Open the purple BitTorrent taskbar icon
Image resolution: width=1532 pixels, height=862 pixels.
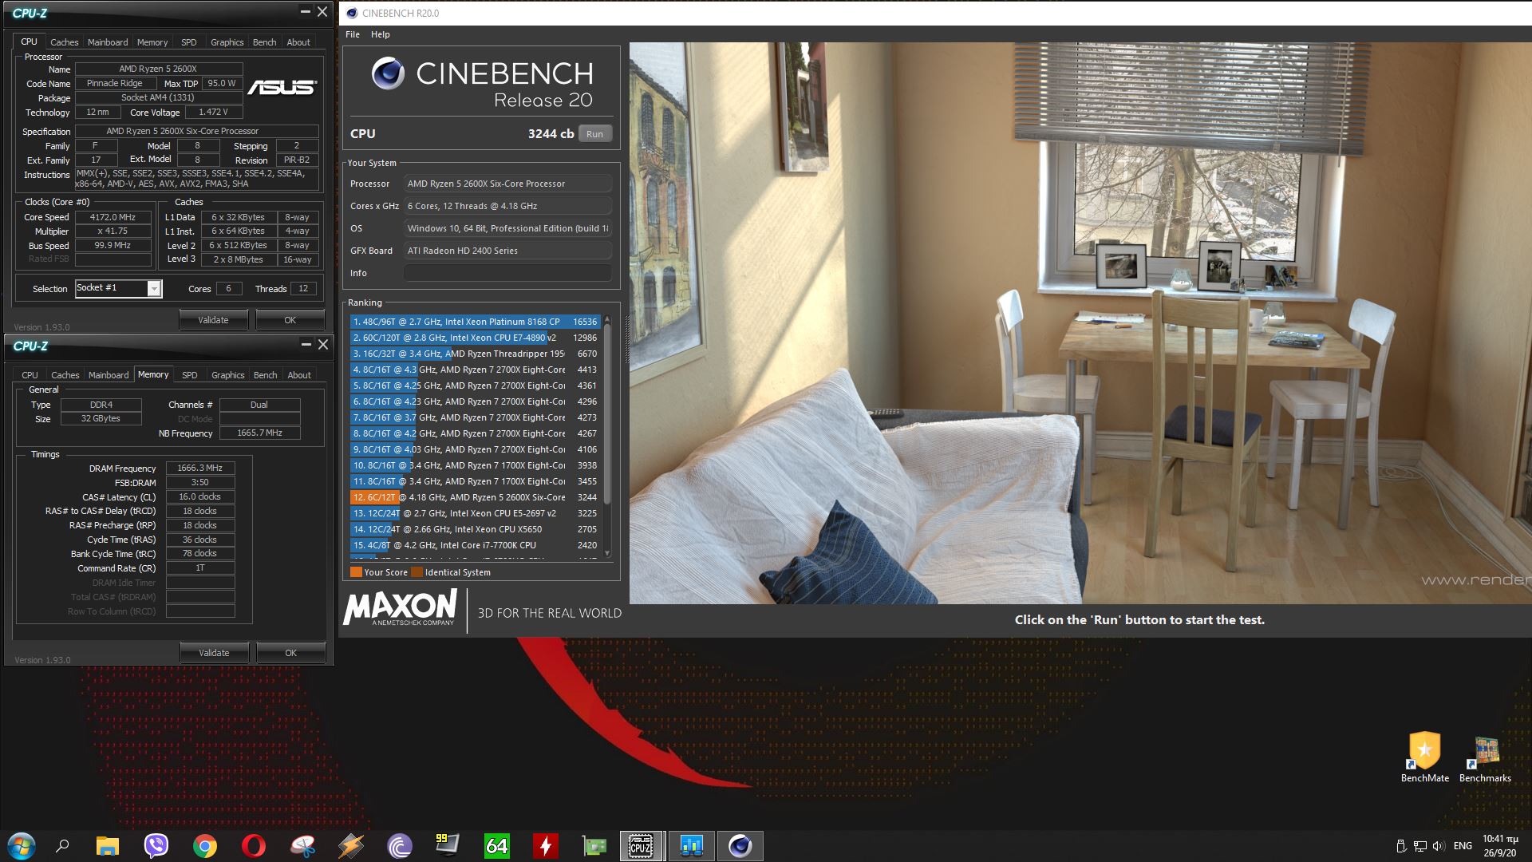click(x=400, y=846)
